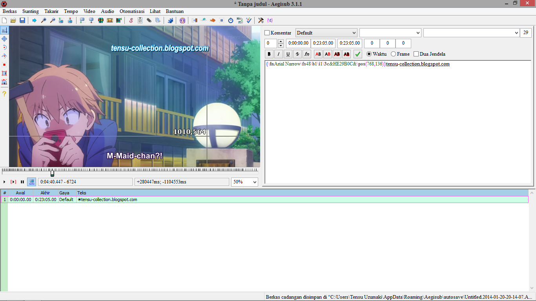The height and width of the screenshot is (301, 536).
Task: Open a subtitles file via folder icon
Action: point(13,20)
